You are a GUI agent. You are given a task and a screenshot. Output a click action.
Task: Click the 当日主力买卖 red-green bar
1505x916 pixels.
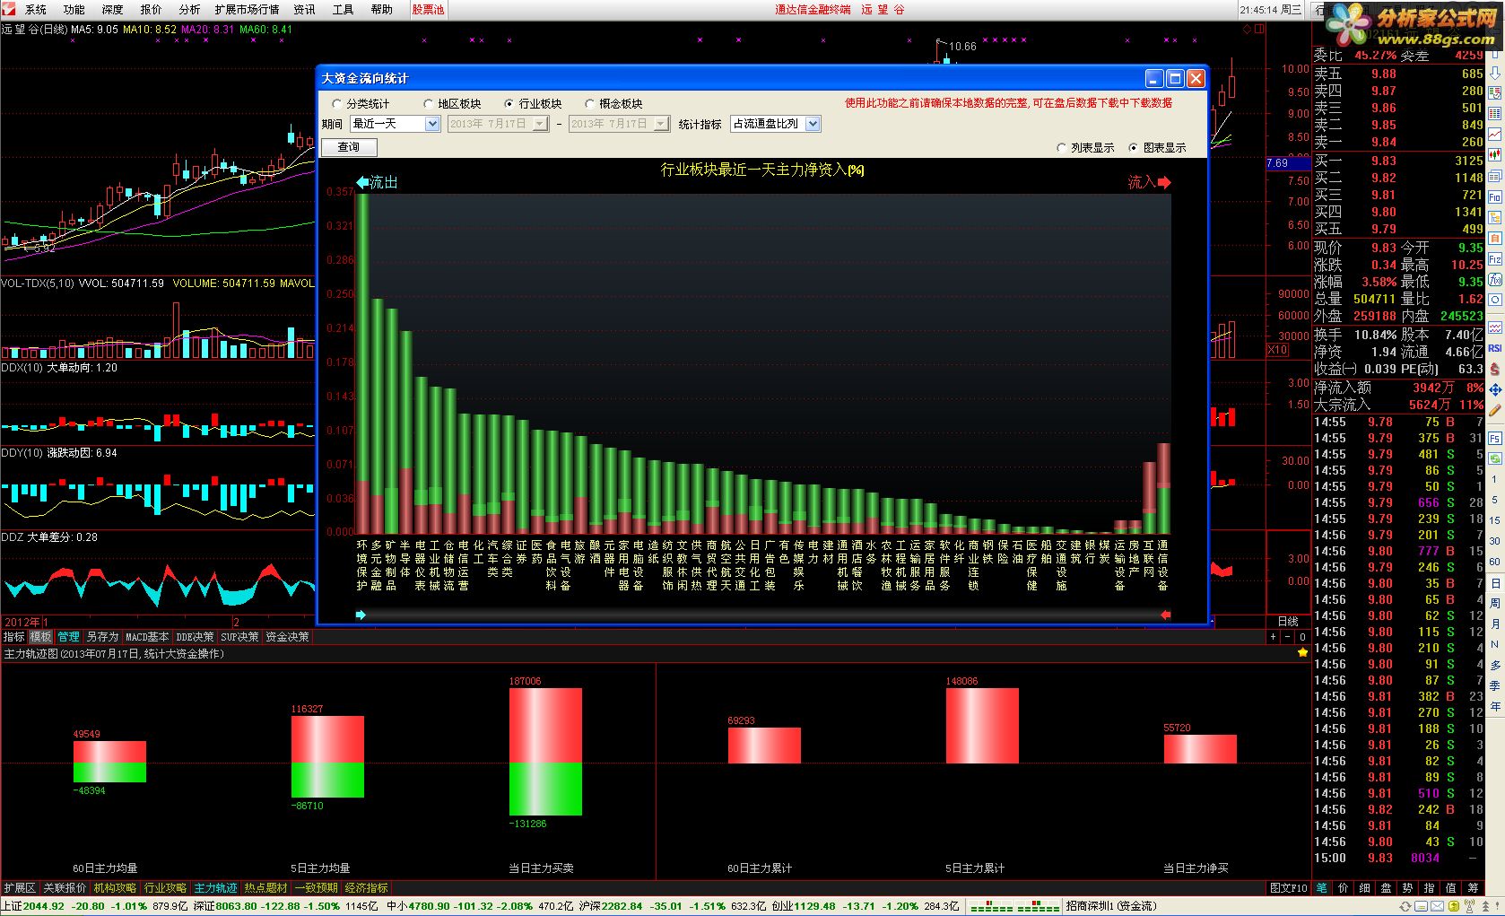pyautogui.click(x=545, y=752)
